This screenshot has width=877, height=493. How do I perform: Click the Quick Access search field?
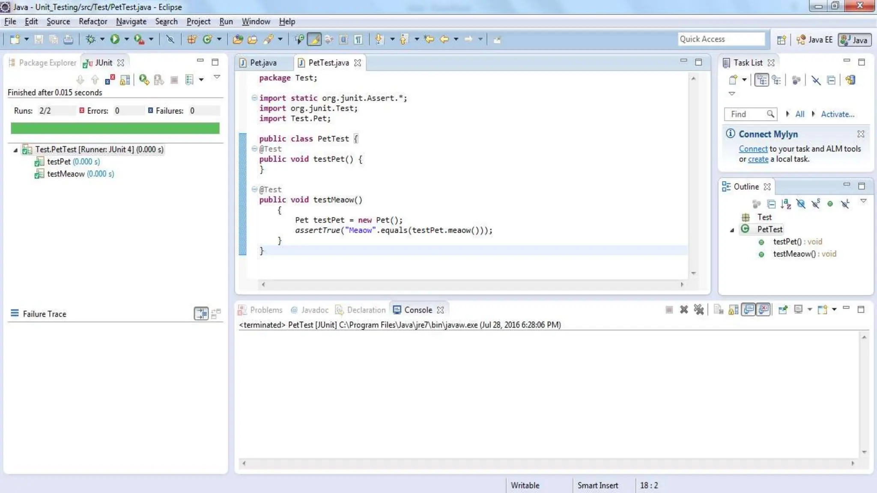pyautogui.click(x=721, y=39)
